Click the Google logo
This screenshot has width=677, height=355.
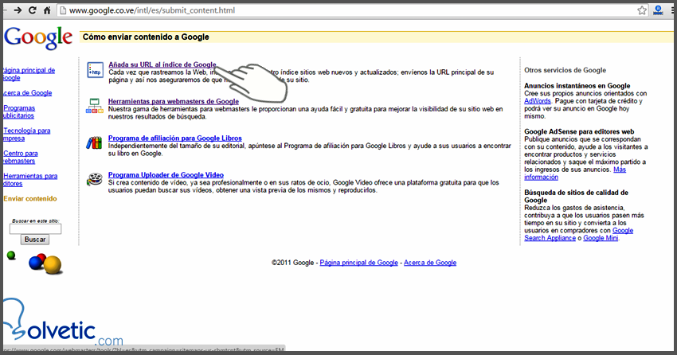pos(38,38)
